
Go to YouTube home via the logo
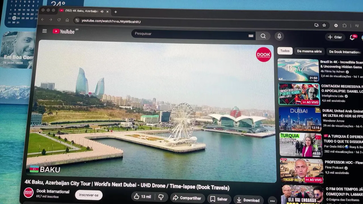64,31
